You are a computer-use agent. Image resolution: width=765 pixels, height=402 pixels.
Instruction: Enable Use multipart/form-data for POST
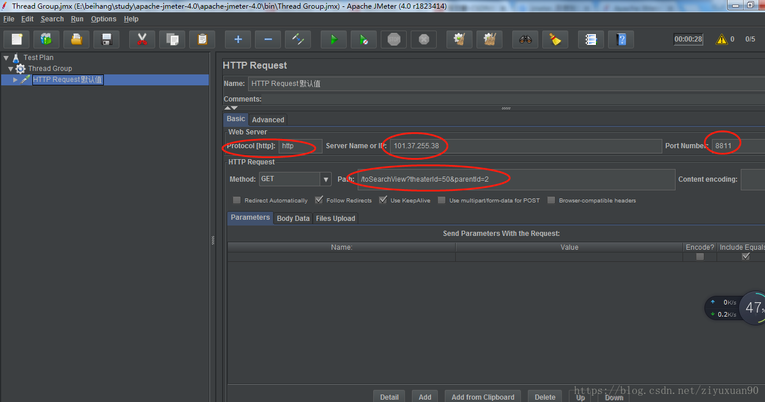point(442,200)
